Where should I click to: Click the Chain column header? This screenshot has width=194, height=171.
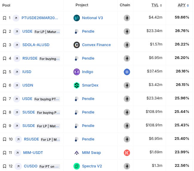(x=125, y=5)
